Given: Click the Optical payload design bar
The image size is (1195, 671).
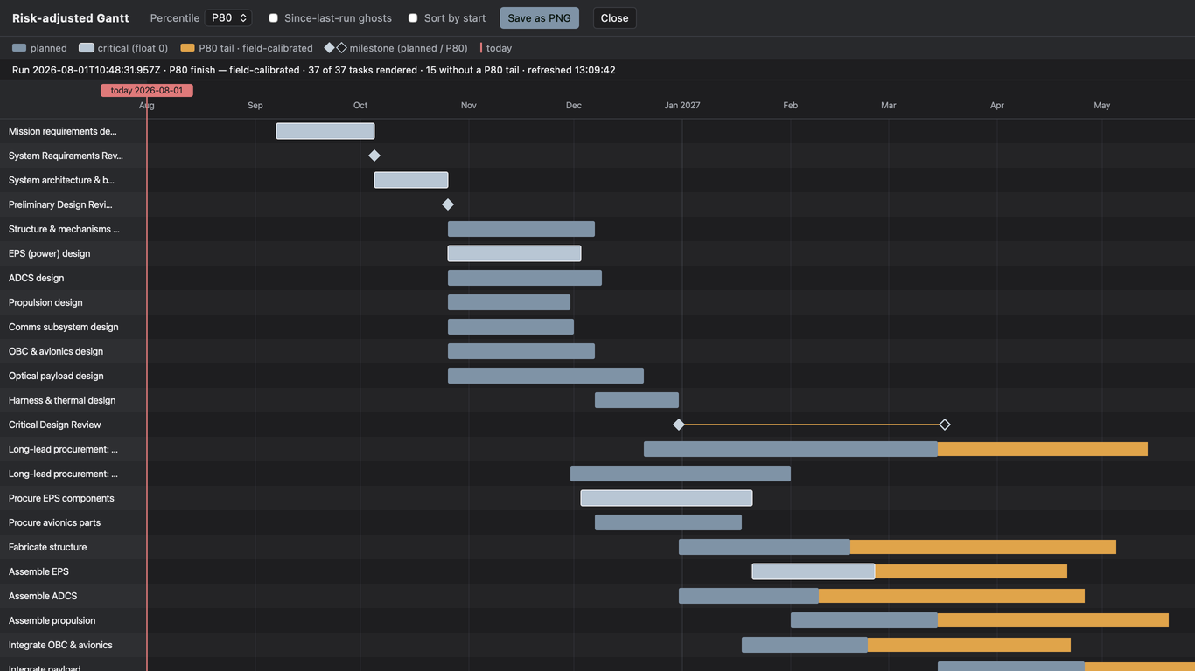Looking at the screenshot, I should (546, 376).
